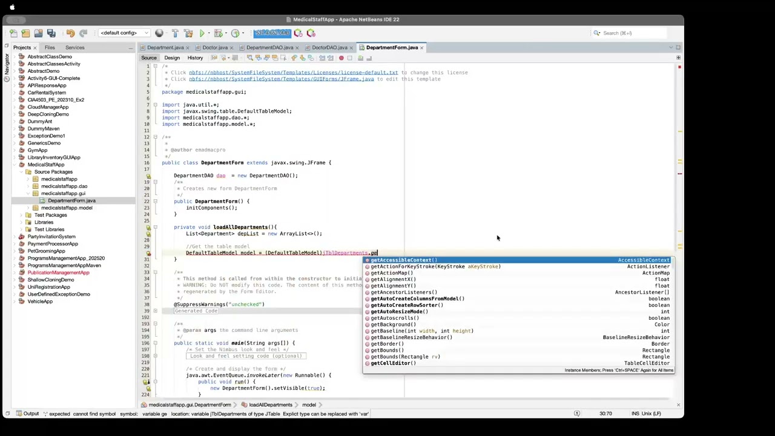This screenshot has height=436, width=775.
Task: Open the default config dropdown
Action: point(125,33)
